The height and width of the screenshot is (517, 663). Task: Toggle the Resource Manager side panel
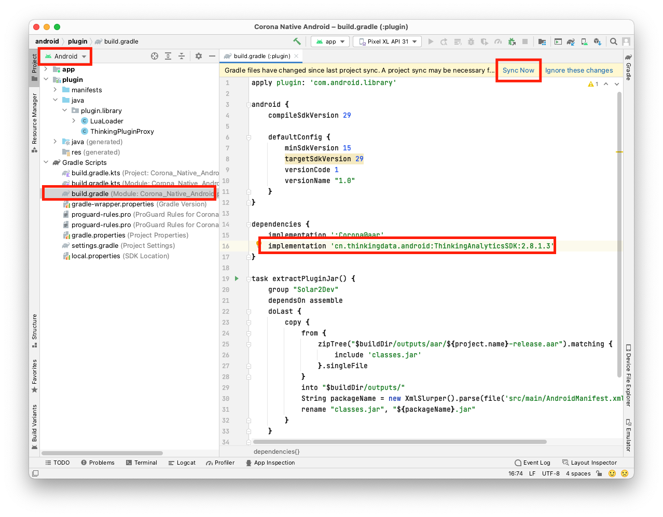point(34,122)
